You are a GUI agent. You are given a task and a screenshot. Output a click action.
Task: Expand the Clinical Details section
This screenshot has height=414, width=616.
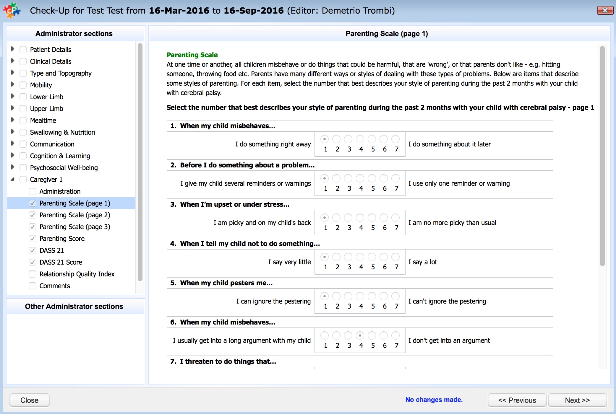point(12,61)
